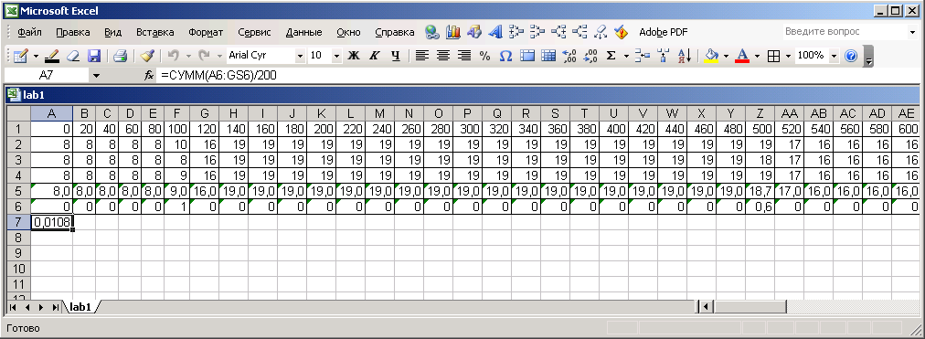Open the Fill Color dropdown arrow
The image size is (925, 339).
[726, 56]
